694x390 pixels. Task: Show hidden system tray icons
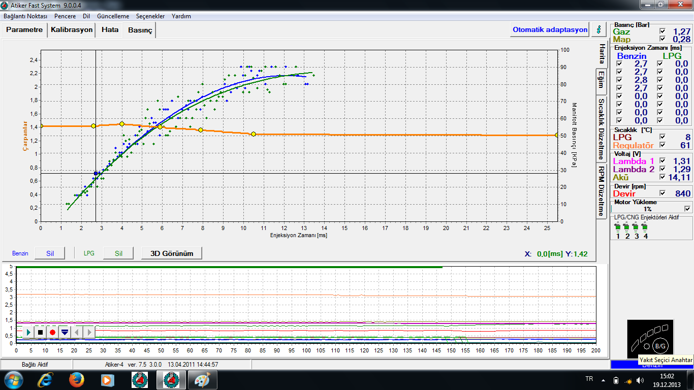pos(604,380)
